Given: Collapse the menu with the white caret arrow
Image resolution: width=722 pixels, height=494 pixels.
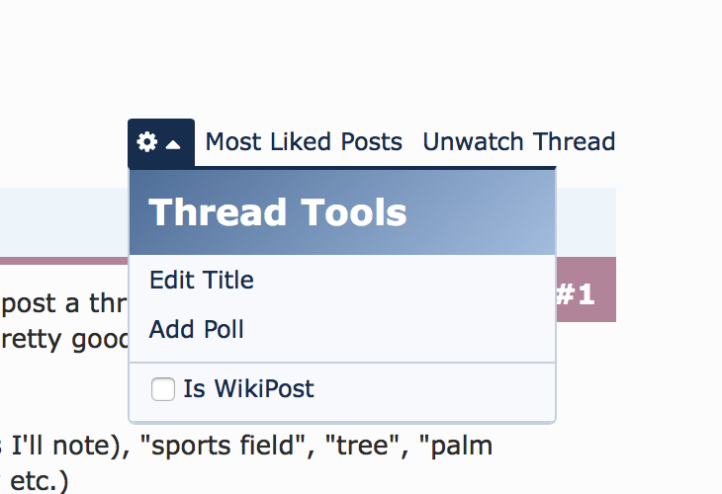Looking at the screenshot, I should [173, 145].
